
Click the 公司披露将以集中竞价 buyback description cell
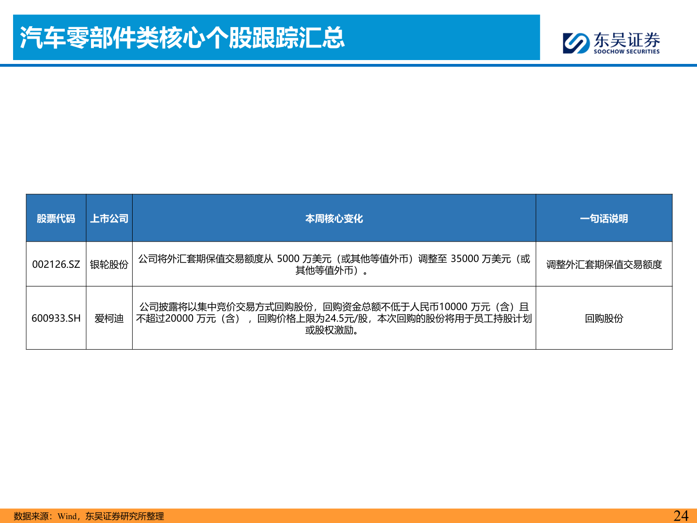coord(334,318)
